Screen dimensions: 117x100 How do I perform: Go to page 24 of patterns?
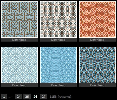tap(19, 96)
